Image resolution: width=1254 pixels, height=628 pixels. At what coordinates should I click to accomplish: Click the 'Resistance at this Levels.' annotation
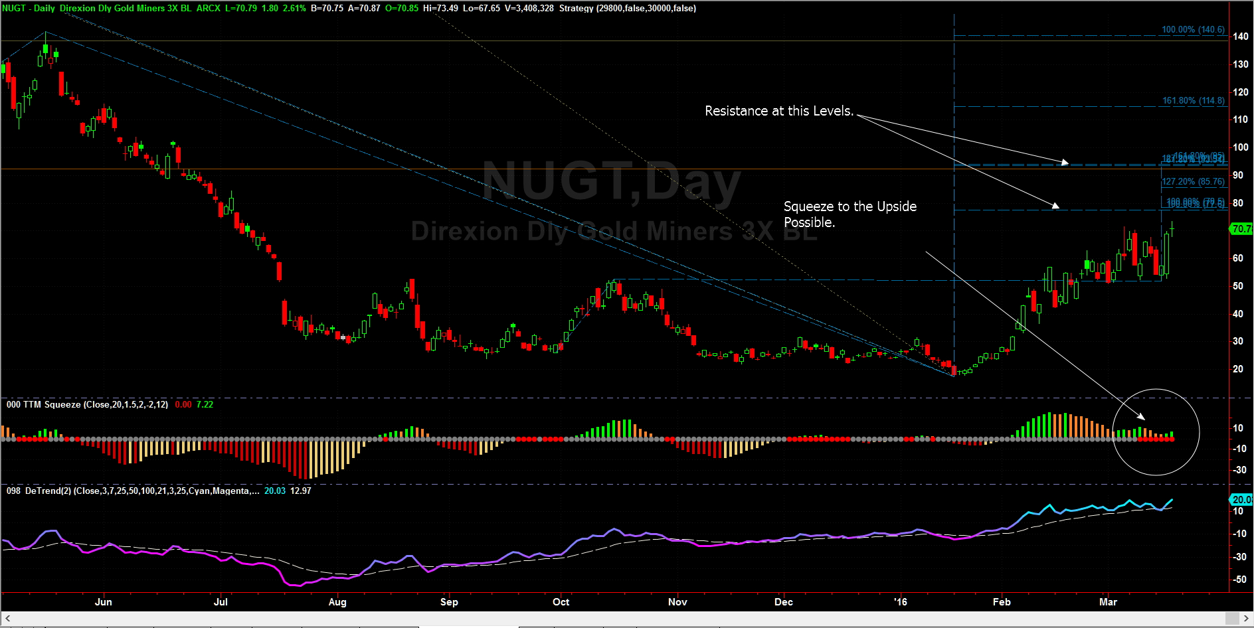(x=778, y=111)
